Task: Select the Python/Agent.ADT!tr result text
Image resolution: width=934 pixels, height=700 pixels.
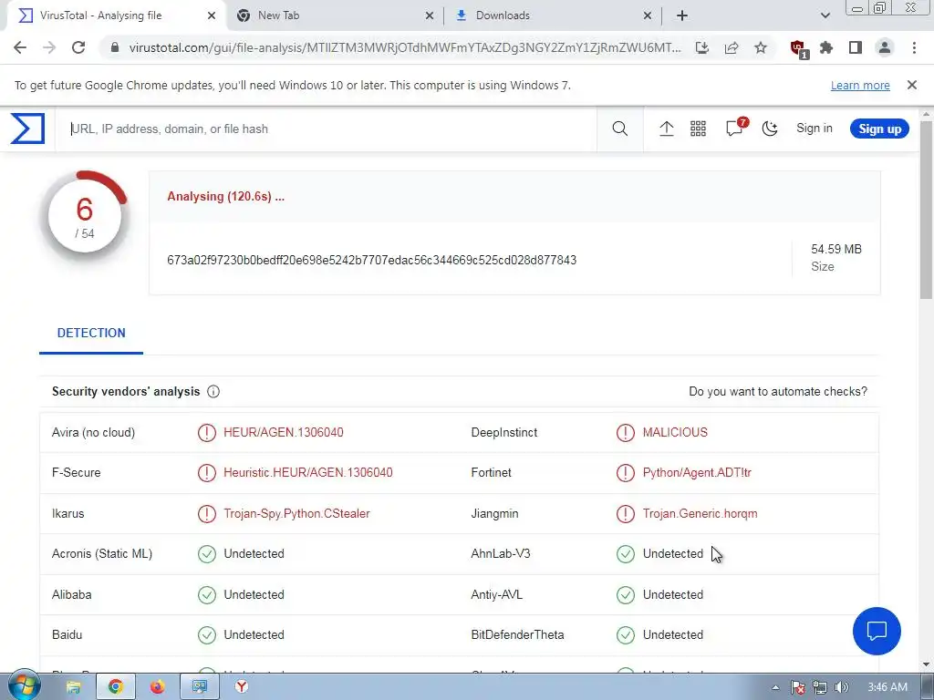Action: pos(697,473)
